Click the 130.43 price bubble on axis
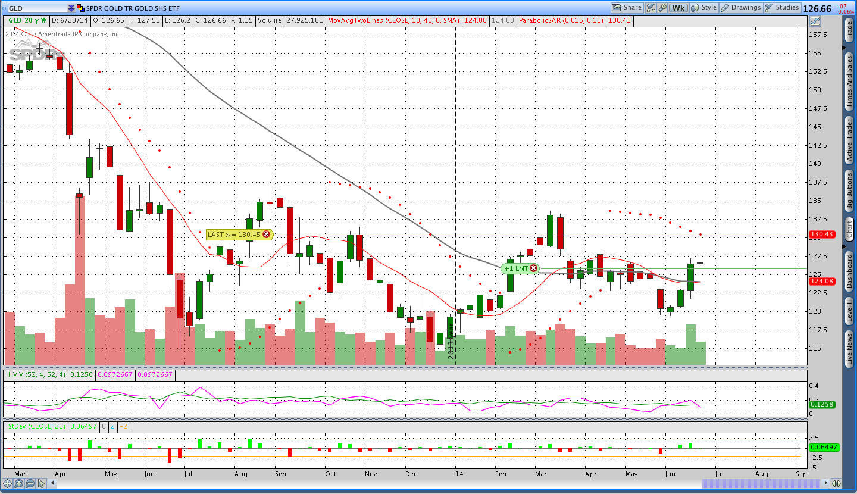The height and width of the screenshot is (494, 857). pos(823,235)
